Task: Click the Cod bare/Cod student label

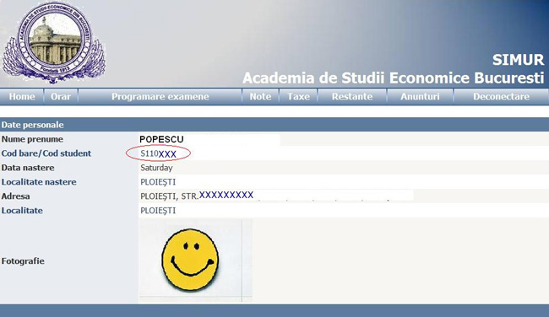Action: (x=46, y=153)
